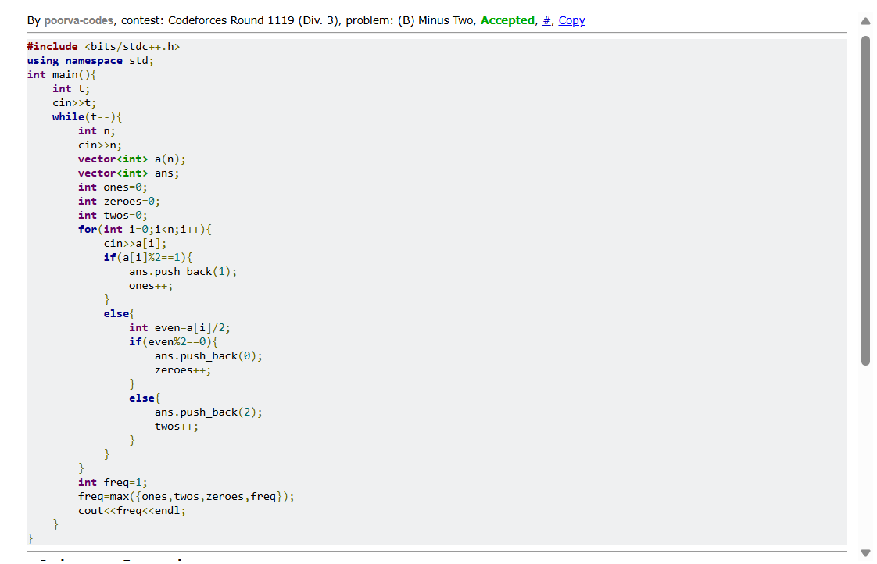
Task: Click the line 'ans.push_back(0);'
Action: (209, 356)
